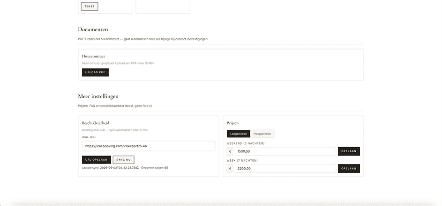The image size is (442, 206).
Task: Click the Prijzen card title
Action: (232, 123)
